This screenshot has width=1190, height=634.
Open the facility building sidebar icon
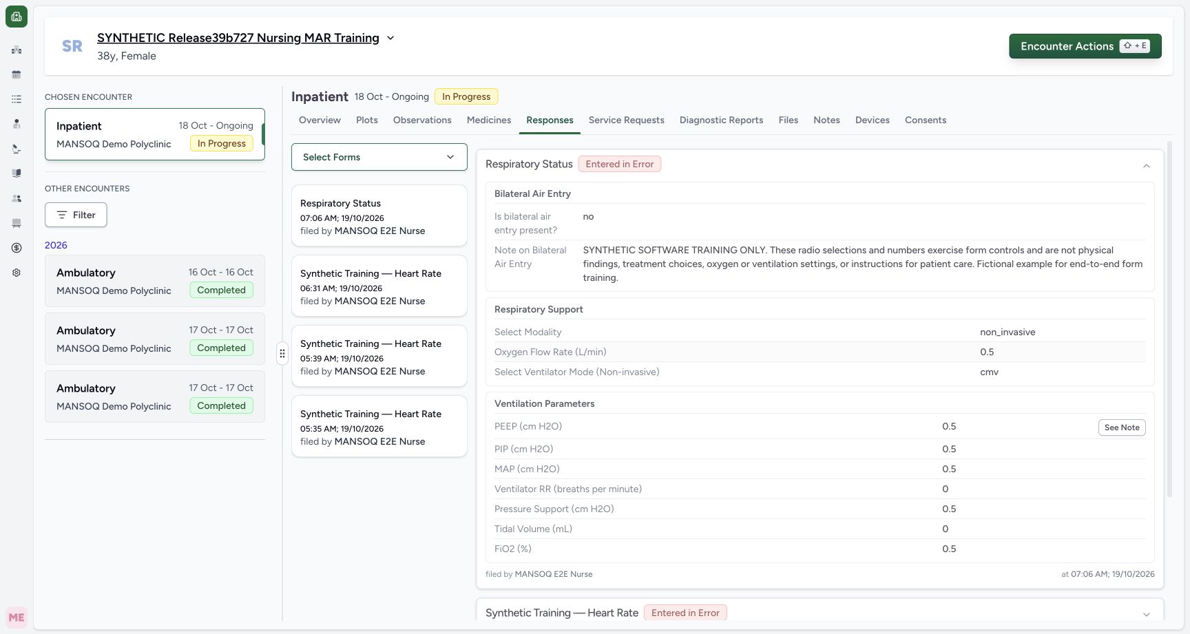(17, 50)
